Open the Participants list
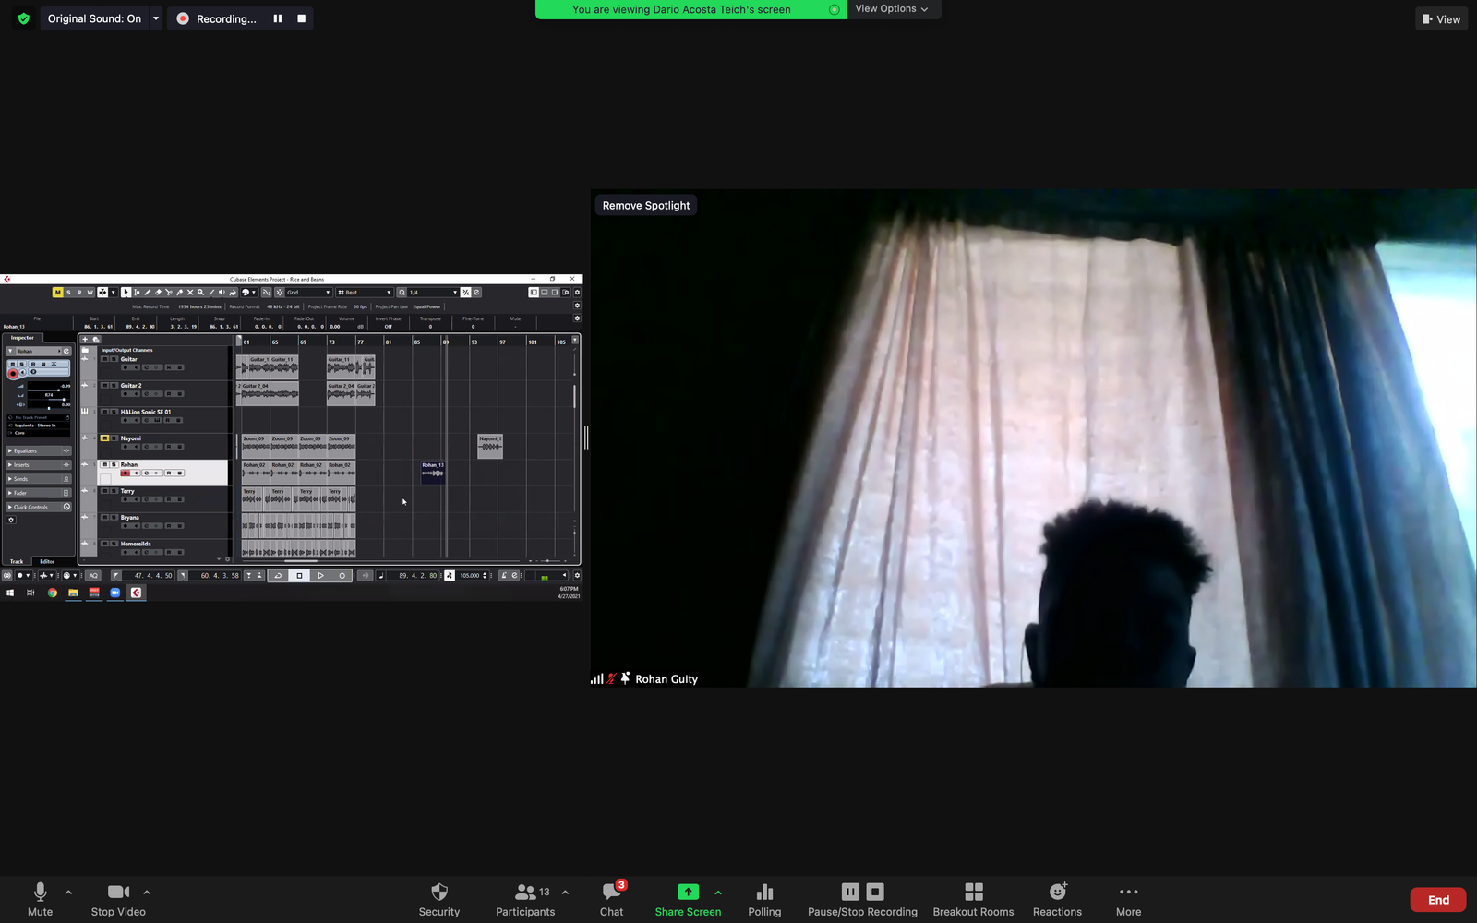 coord(525,892)
